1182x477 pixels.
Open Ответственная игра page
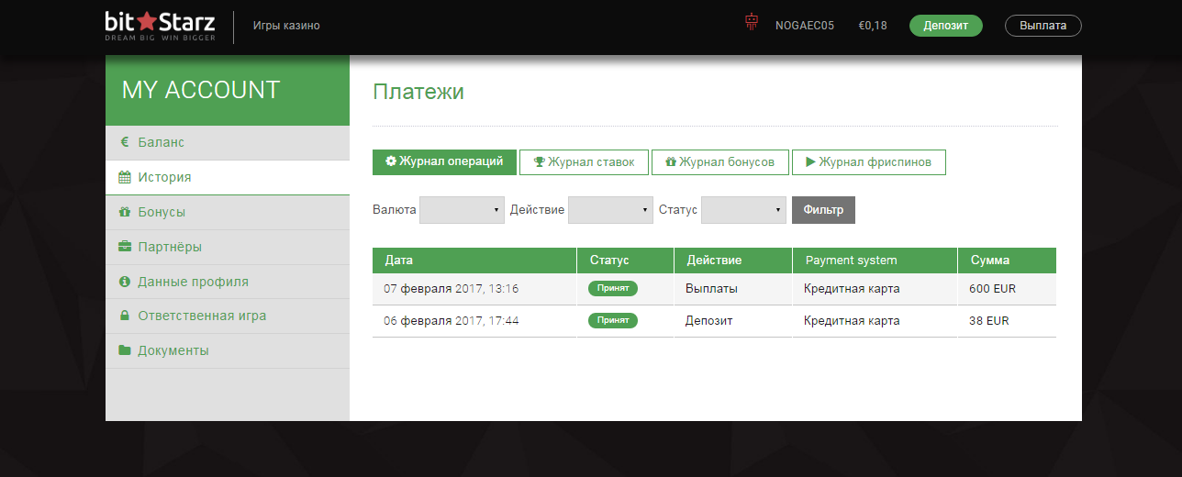click(x=228, y=316)
